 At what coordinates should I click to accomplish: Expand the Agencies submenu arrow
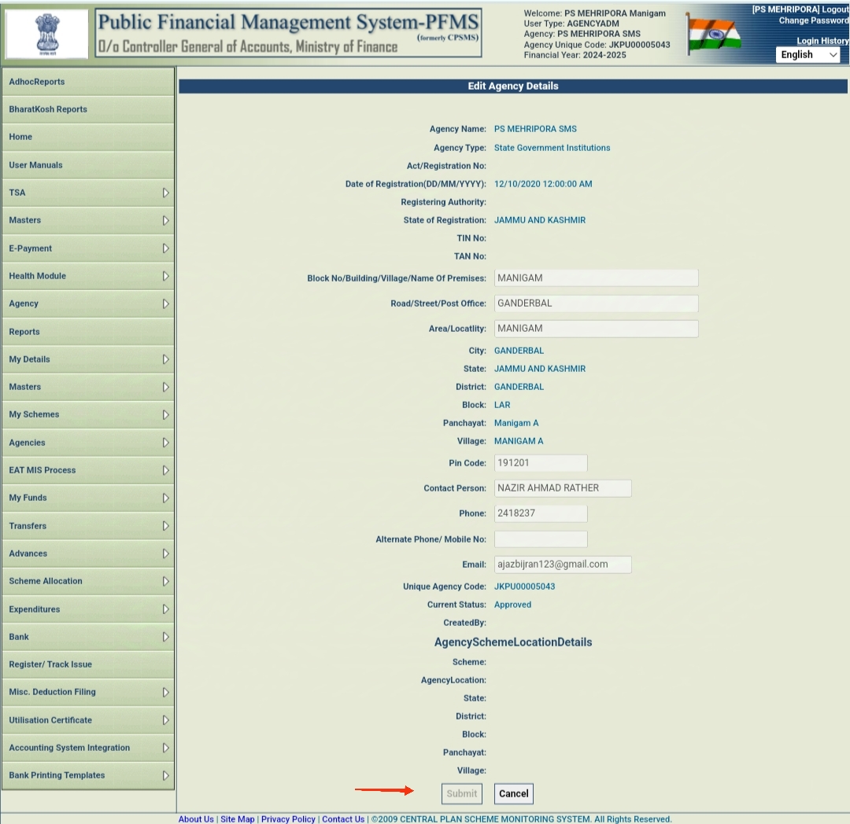(166, 443)
